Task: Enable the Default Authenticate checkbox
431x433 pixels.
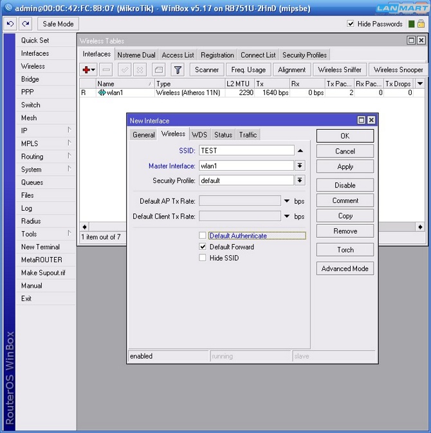Action: point(203,236)
